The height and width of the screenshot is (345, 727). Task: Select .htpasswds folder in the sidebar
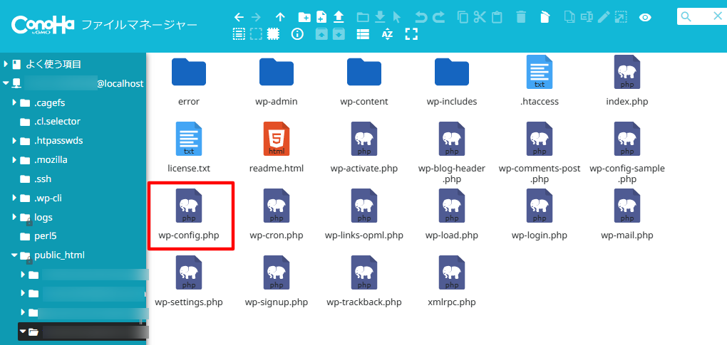pos(58,140)
